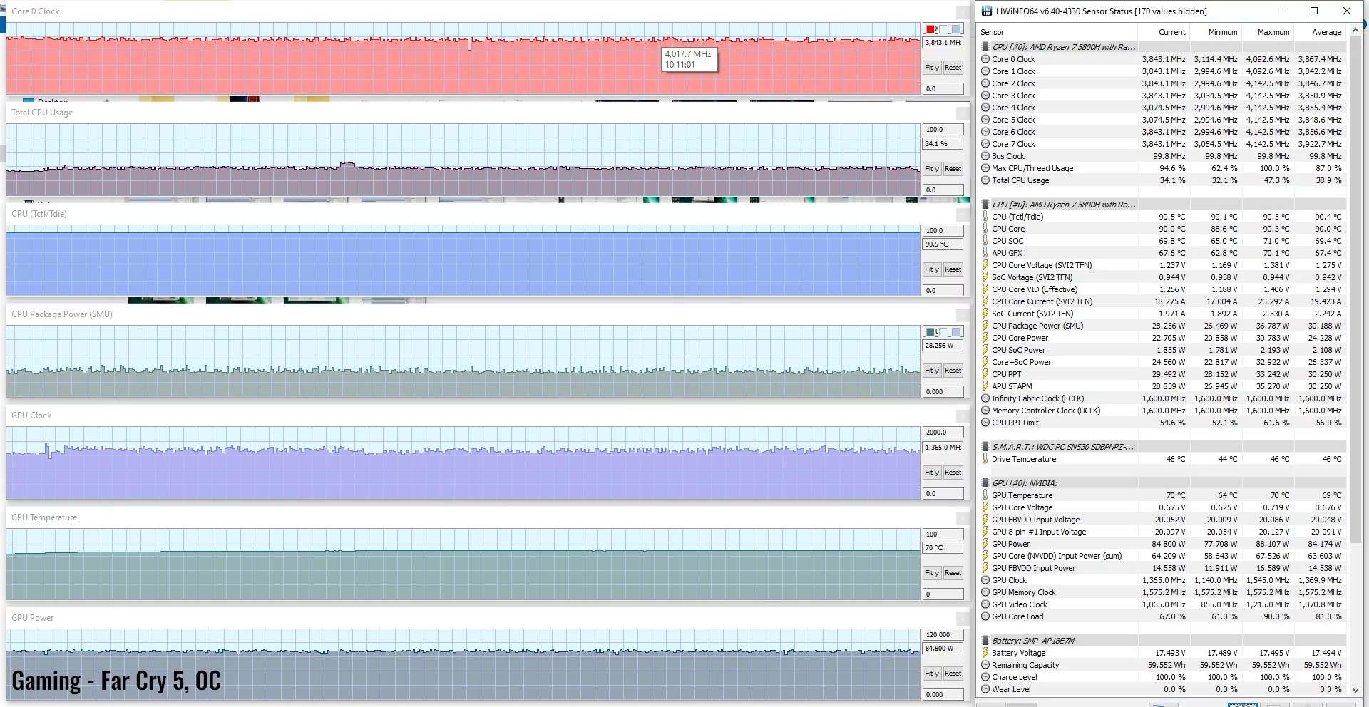The image size is (1369, 707).
Task: Click the chip icon of the GPU NVIDIA section
Action: (985, 483)
